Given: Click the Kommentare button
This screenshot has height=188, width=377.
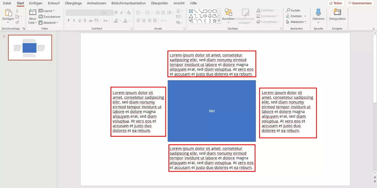Looking at the screenshot, I should 360,3.
